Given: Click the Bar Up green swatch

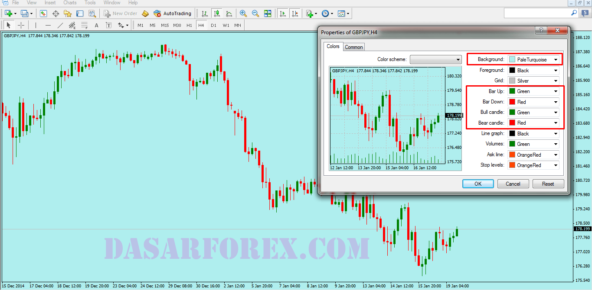Looking at the screenshot, I should click(512, 91).
